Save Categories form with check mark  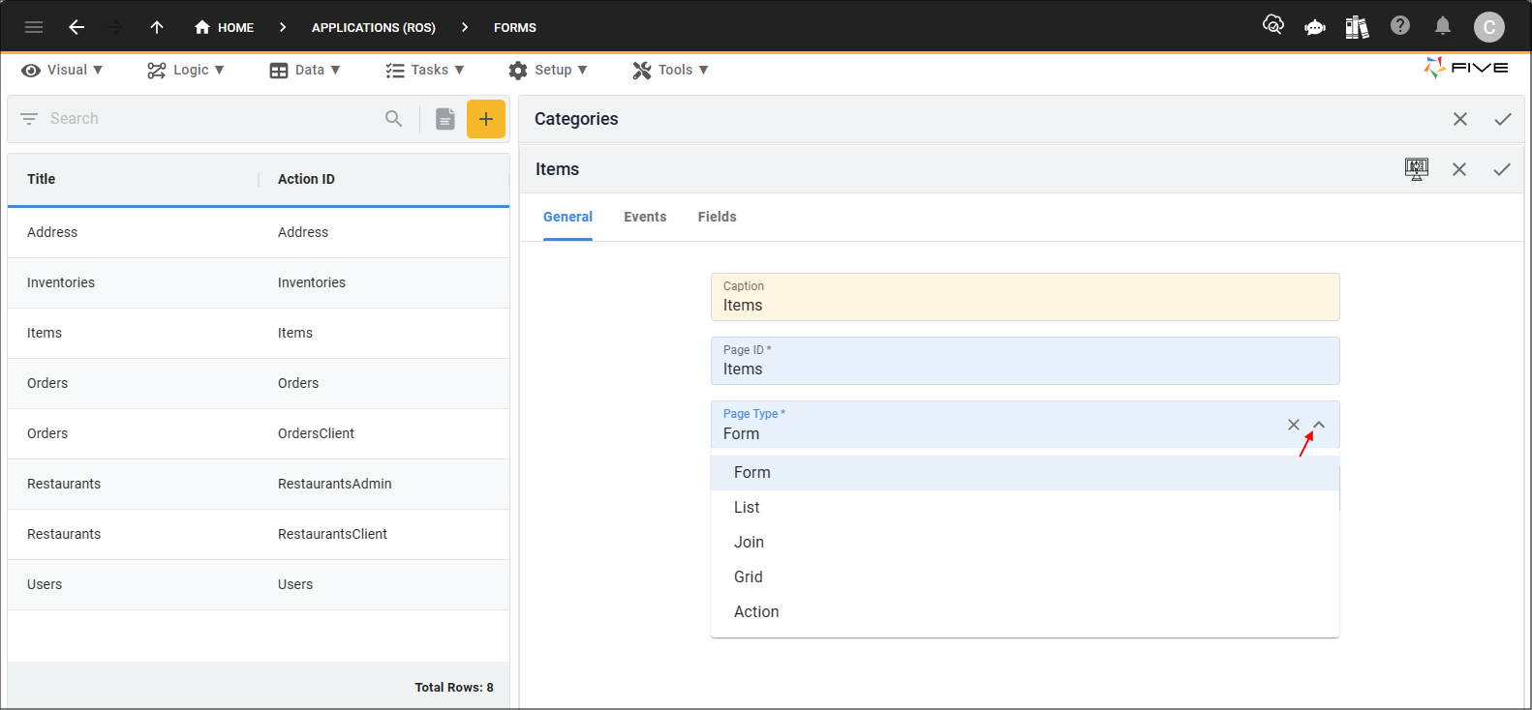point(1503,119)
